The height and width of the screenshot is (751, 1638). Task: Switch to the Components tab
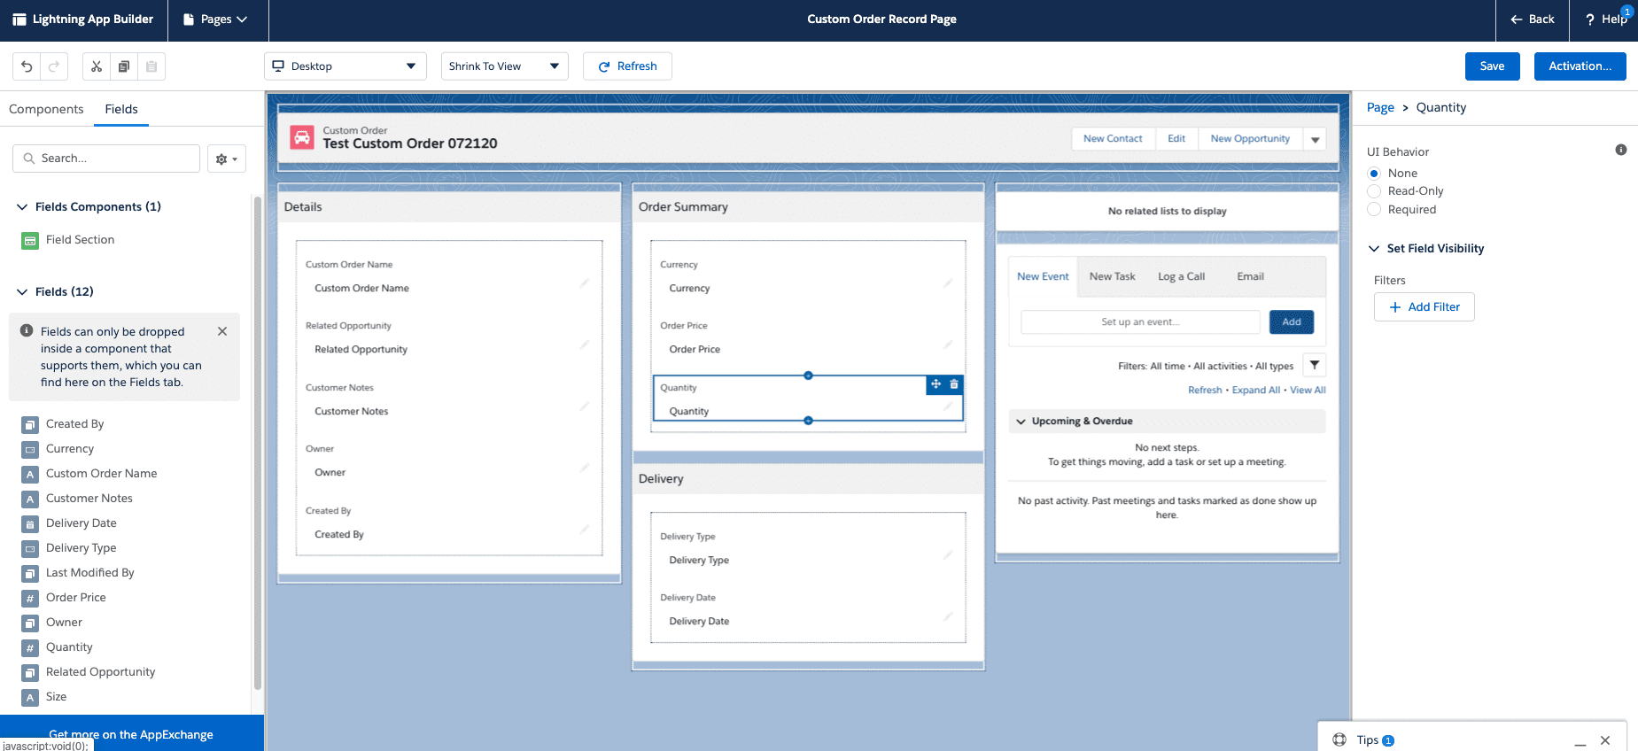point(46,109)
